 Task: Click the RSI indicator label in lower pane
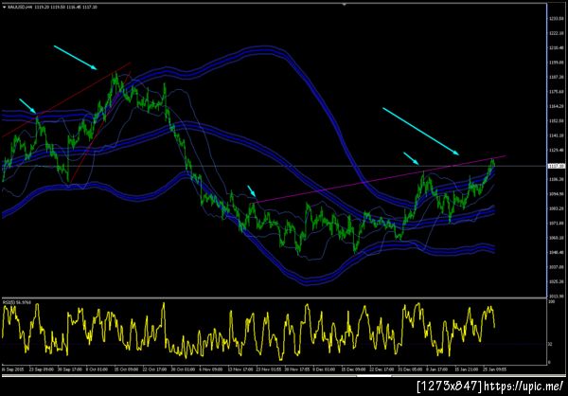click(x=17, y=301)
